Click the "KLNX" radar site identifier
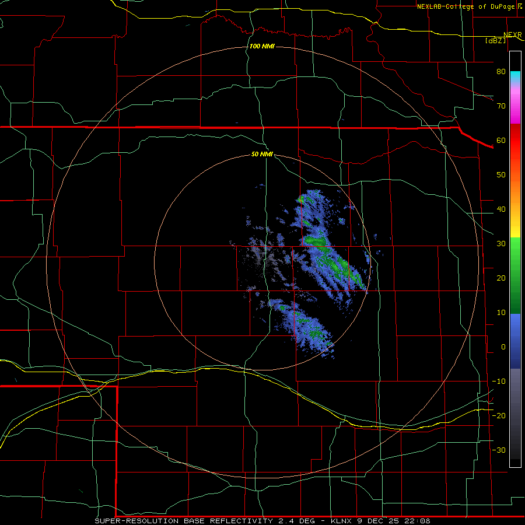Image resolution: width=525 pixels, height=525 pixels. tap(341, 521)
